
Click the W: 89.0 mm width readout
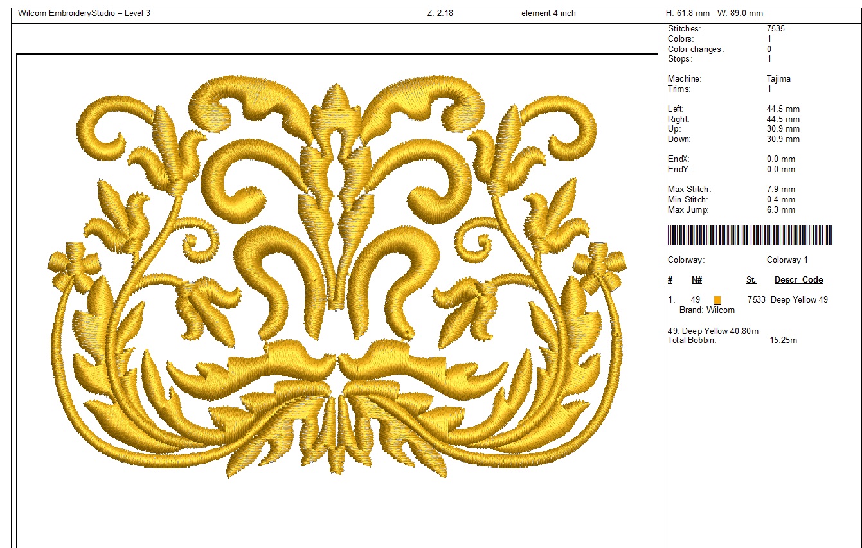pos(739,13)
